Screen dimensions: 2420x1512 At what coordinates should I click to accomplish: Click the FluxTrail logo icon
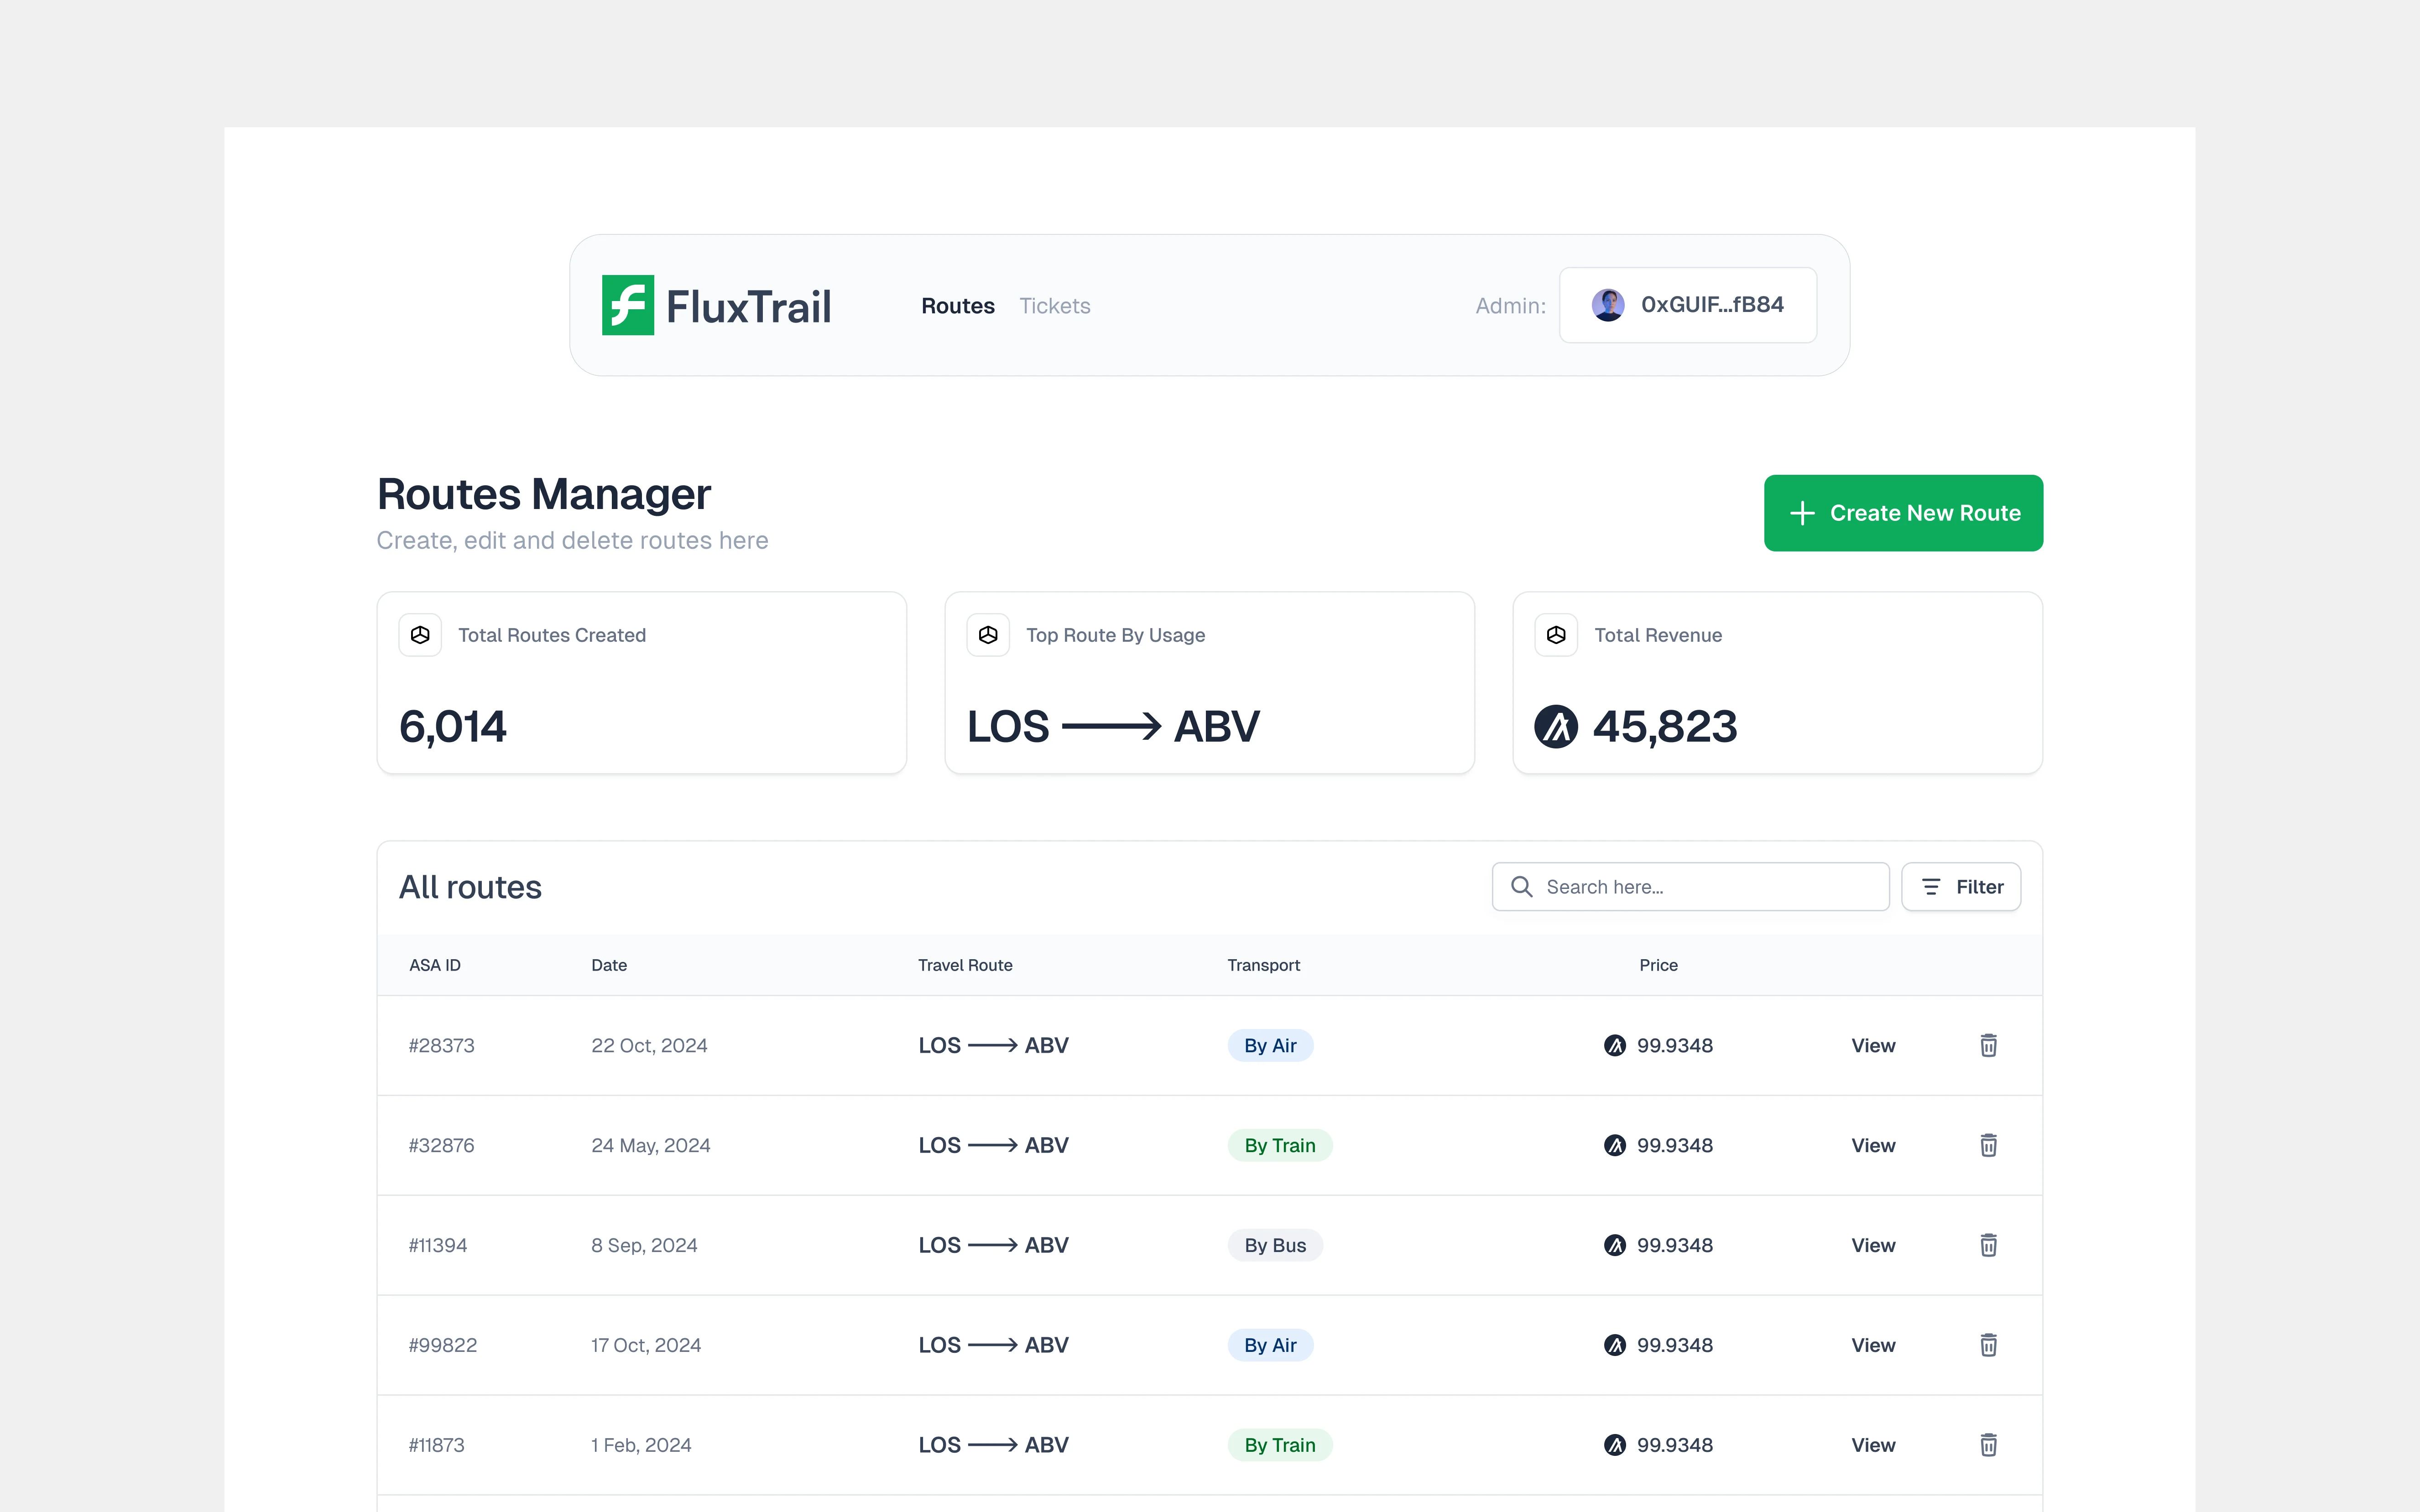click(x=627, y=305)
